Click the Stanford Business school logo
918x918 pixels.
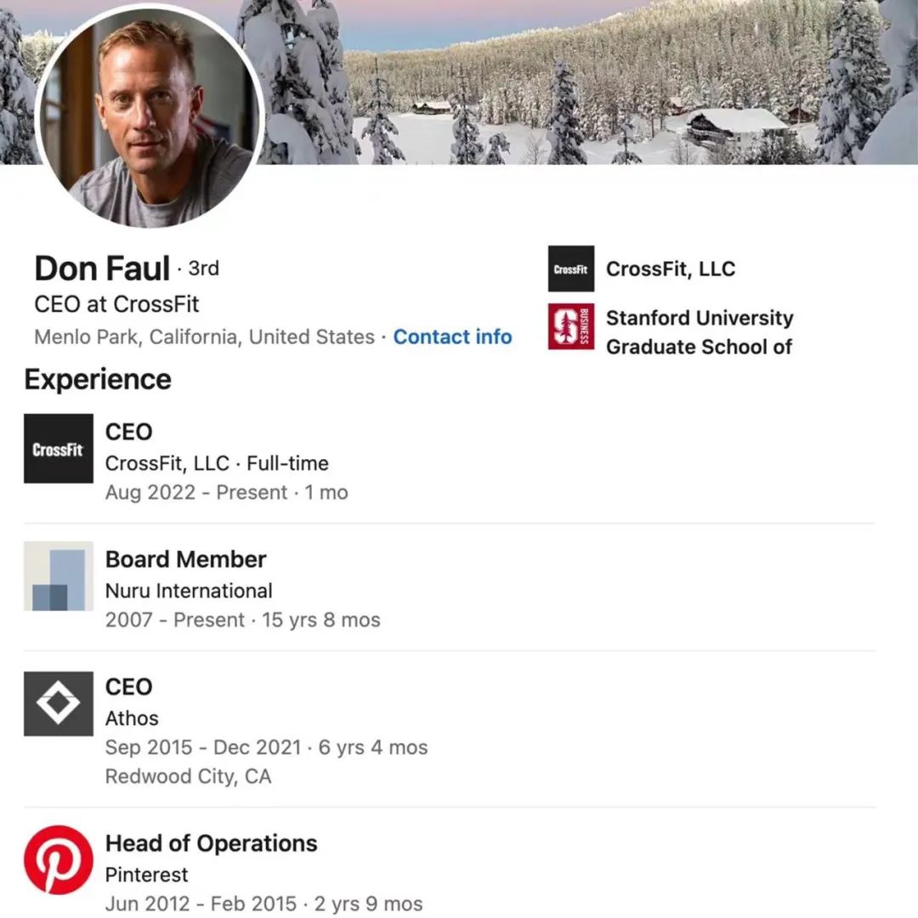(x=571, y=326)
